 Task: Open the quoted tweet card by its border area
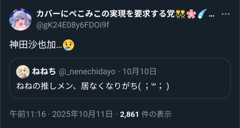coord(120,78)
